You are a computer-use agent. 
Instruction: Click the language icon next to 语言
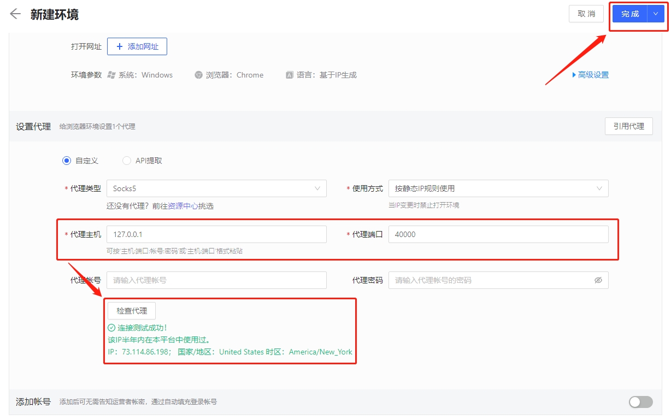point(290,75)
